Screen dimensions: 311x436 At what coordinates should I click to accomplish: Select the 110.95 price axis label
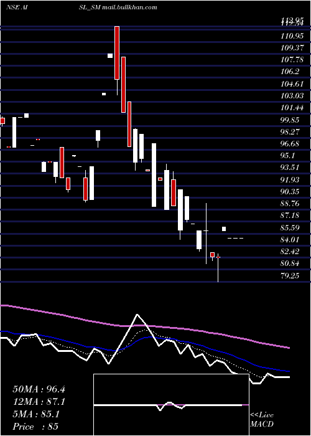point(292,36)
